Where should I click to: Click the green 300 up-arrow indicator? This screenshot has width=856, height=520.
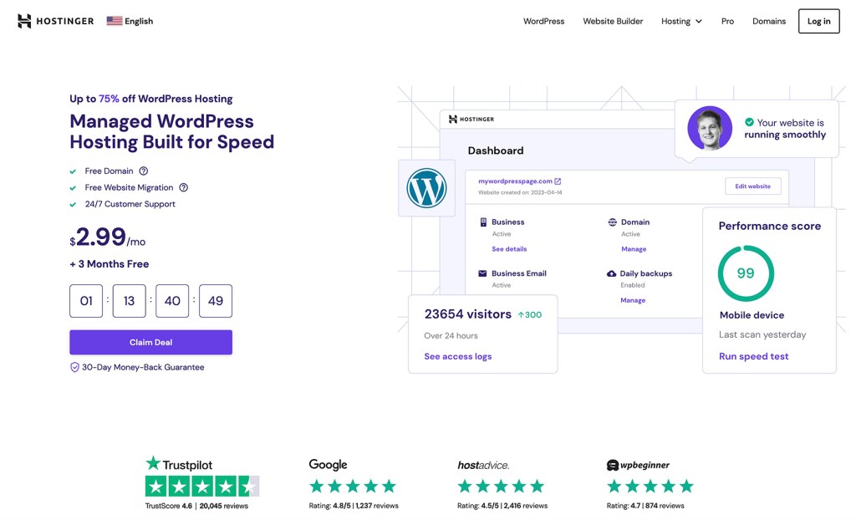[529, 315]
